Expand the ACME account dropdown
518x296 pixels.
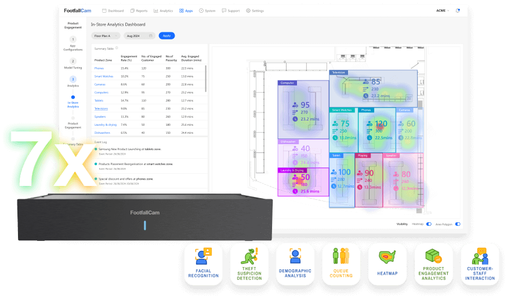[x=443, y=10]
